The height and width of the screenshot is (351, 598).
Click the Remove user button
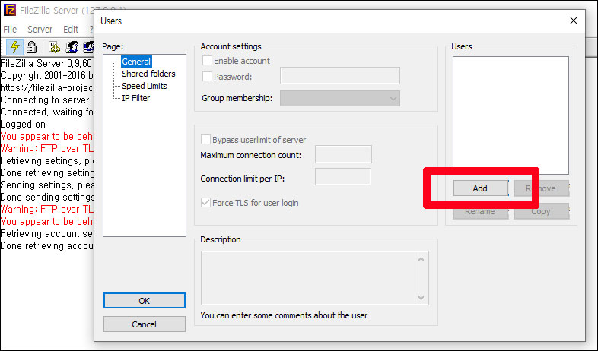click(542, 188)
